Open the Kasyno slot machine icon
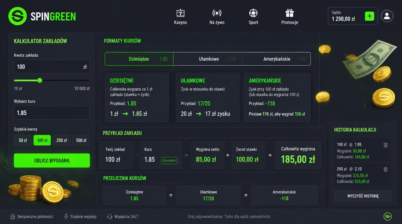 [x=181, y=13]
